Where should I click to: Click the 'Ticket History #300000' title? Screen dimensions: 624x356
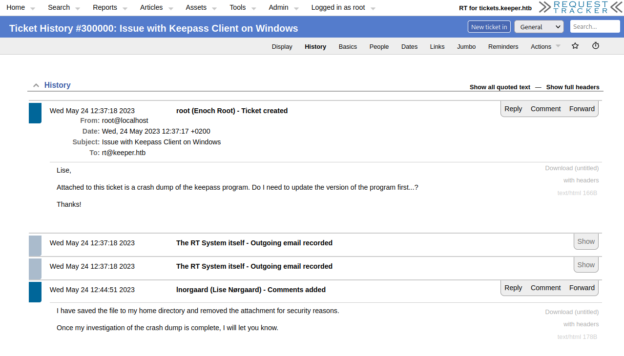153,28
